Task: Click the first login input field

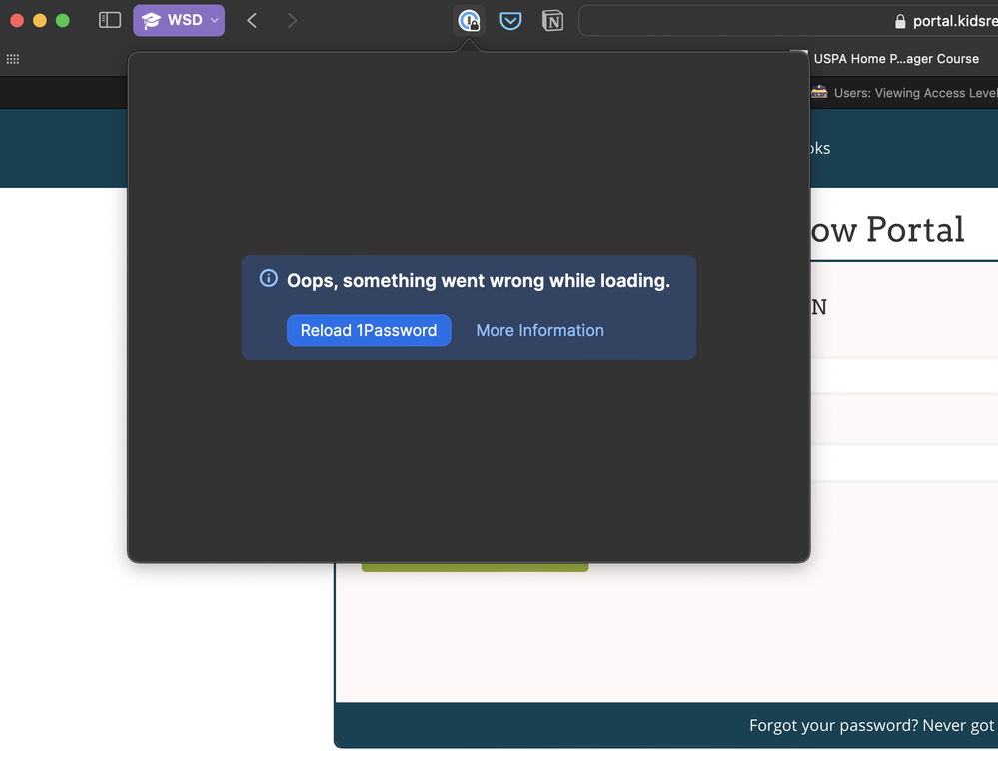Action: (x=903, y=376)
